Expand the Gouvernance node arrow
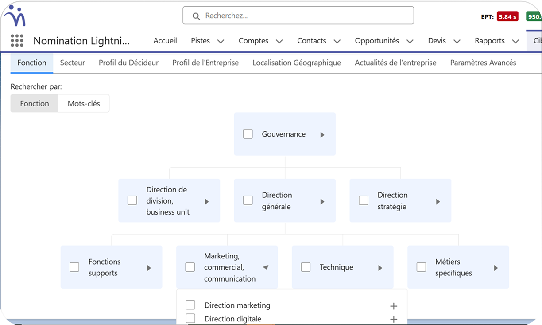This screenshot has width=542, height=325. (322, 134)
